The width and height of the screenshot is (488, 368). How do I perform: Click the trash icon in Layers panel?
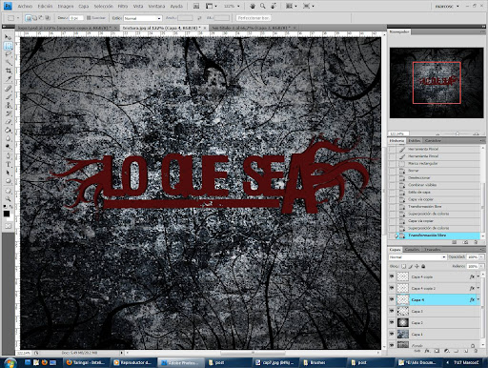tap(476, 351)
